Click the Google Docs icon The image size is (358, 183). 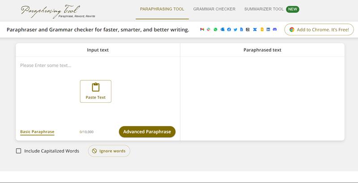(242, 29)
